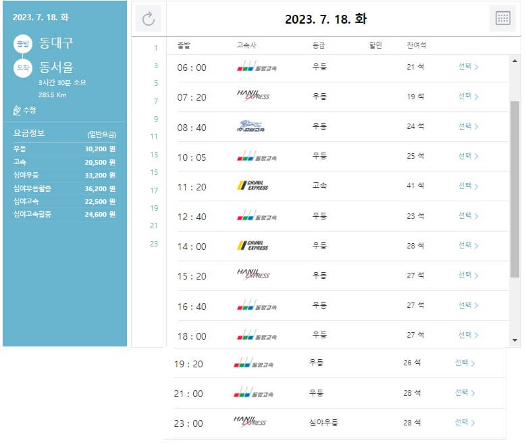
Task: Click the Hanil Express logo at 07:20
Action: click(x=253, y=96)
